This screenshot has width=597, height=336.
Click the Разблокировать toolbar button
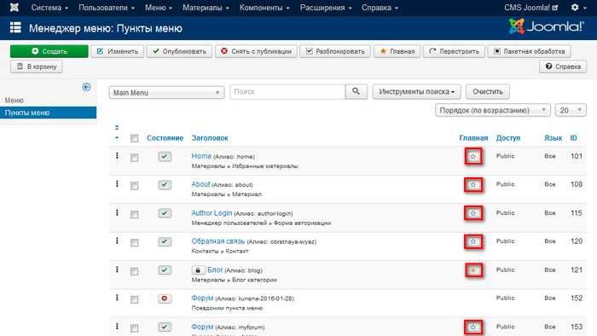tap(335, 51)
